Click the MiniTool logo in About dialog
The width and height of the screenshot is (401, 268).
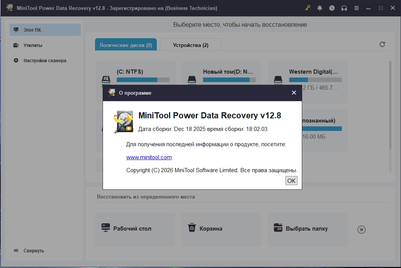124,122
